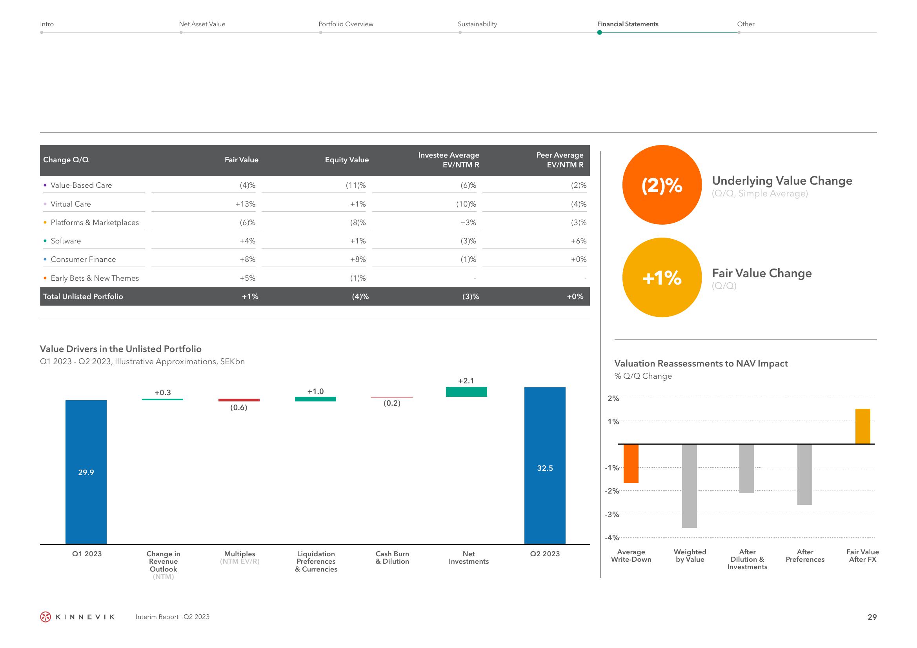
Task: Select the Portfolio Overview section link
Action: [344, 24]
